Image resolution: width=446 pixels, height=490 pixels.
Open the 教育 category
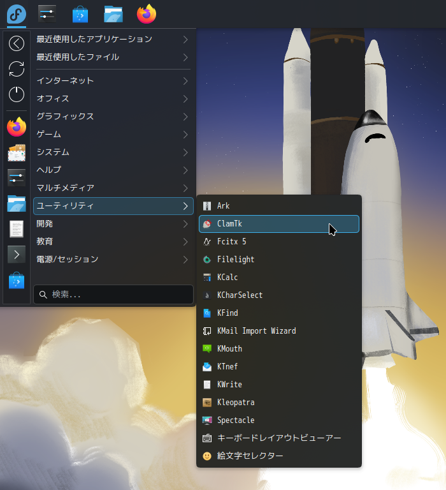point(113,242)
